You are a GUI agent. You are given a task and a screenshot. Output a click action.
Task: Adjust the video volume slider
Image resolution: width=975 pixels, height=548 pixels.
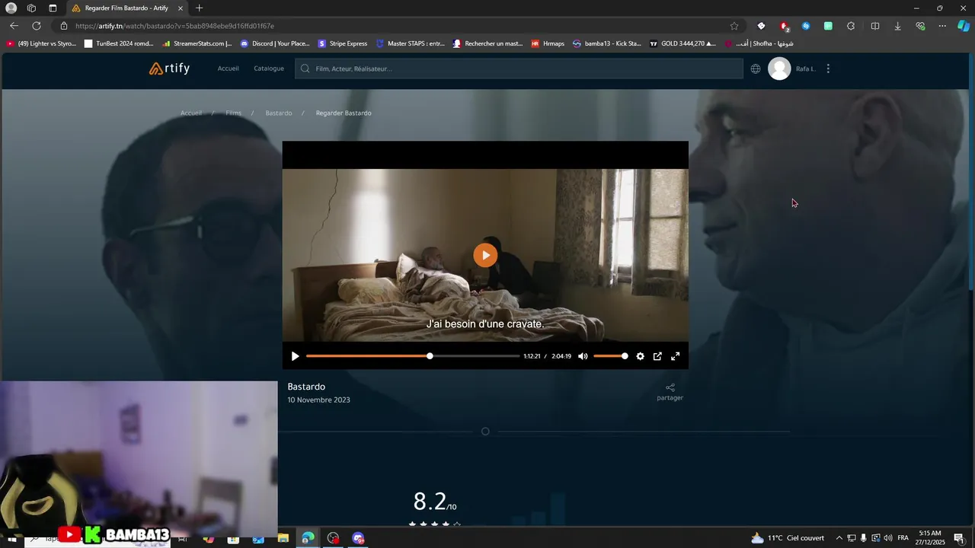click(x=610, y=356)
